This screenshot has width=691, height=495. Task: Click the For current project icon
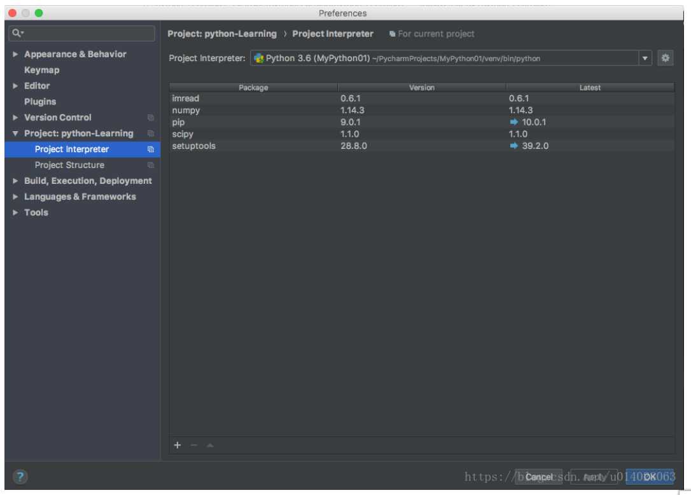pos(392,34)
